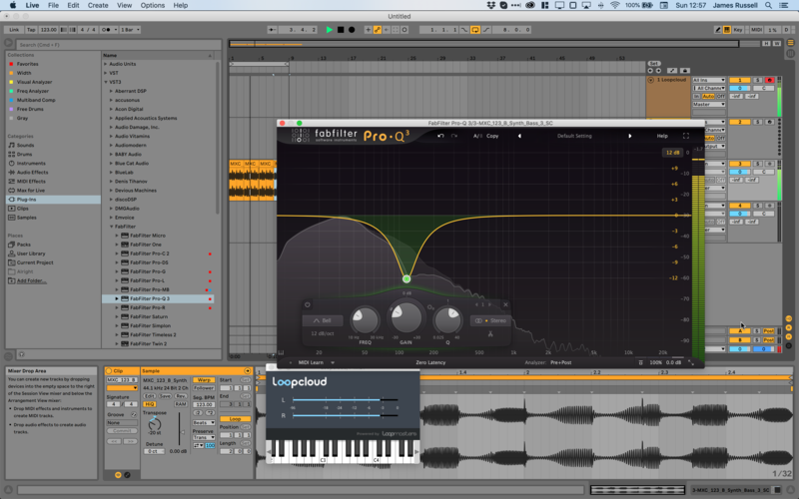The height and width of the screenshot is (499, 799).
Task: Open the Options menu
Action: click(152, 5)
